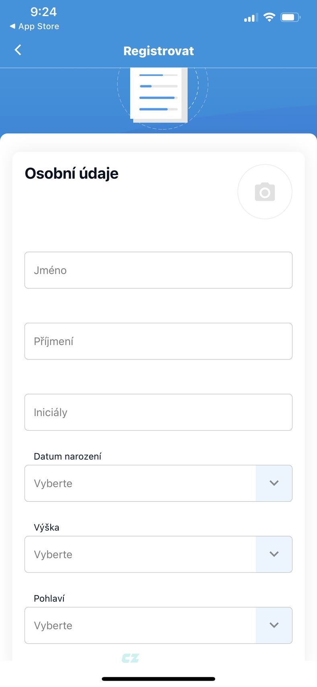This screenshot has width=317, height=687.
Task: Return to App Store via breadcrumb
Action: tap(34, 26)
